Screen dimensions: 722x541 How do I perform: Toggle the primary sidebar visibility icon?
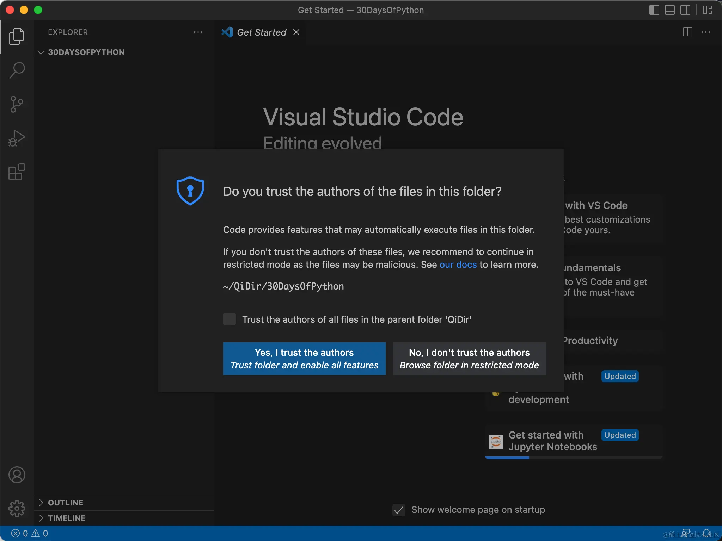click(x=654, y=10)
